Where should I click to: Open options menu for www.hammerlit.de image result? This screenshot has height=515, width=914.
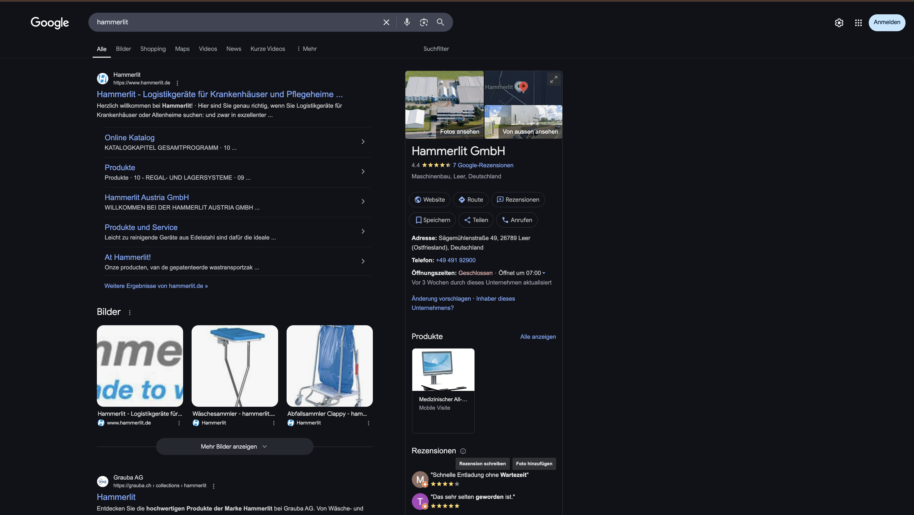[179, 423]
